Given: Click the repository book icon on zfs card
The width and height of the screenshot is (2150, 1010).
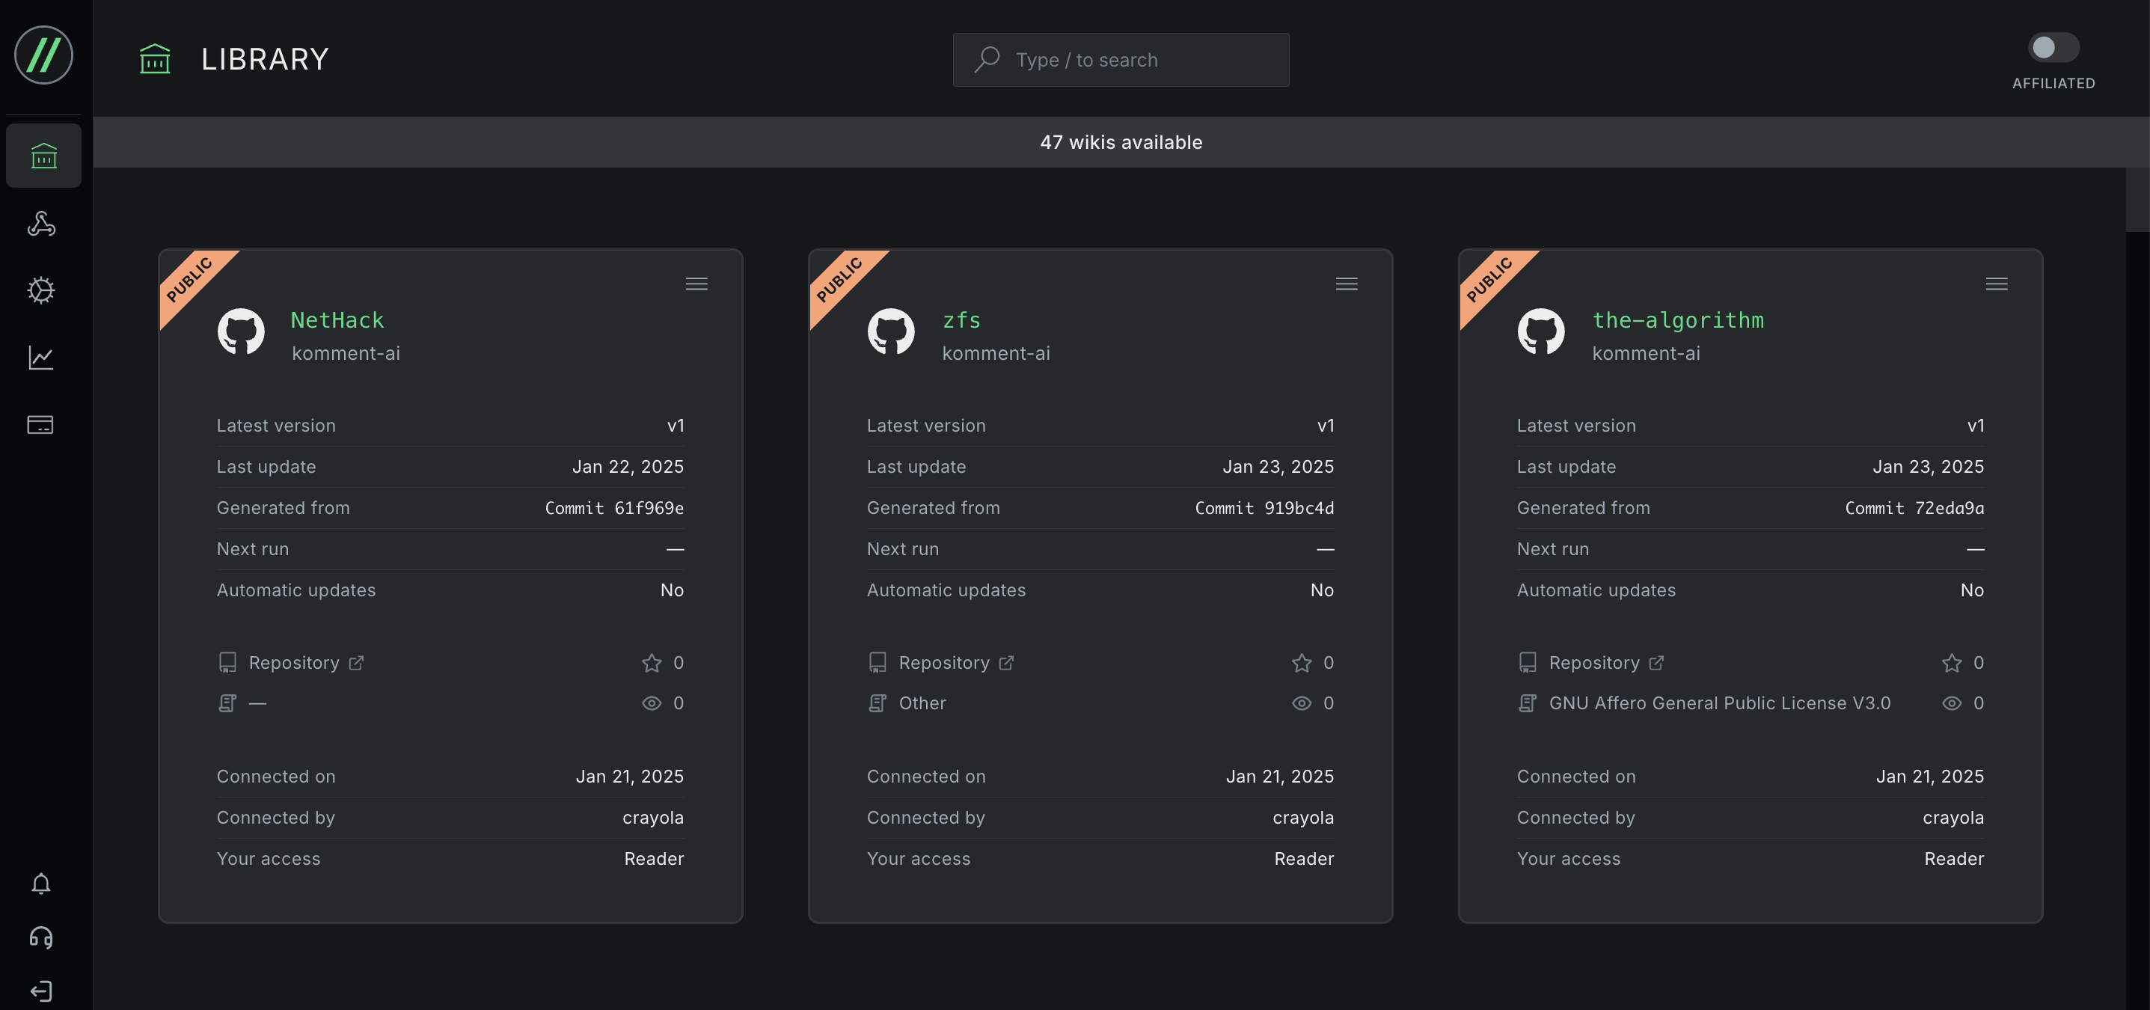Looking at the screenshot, I should [878, 663].
